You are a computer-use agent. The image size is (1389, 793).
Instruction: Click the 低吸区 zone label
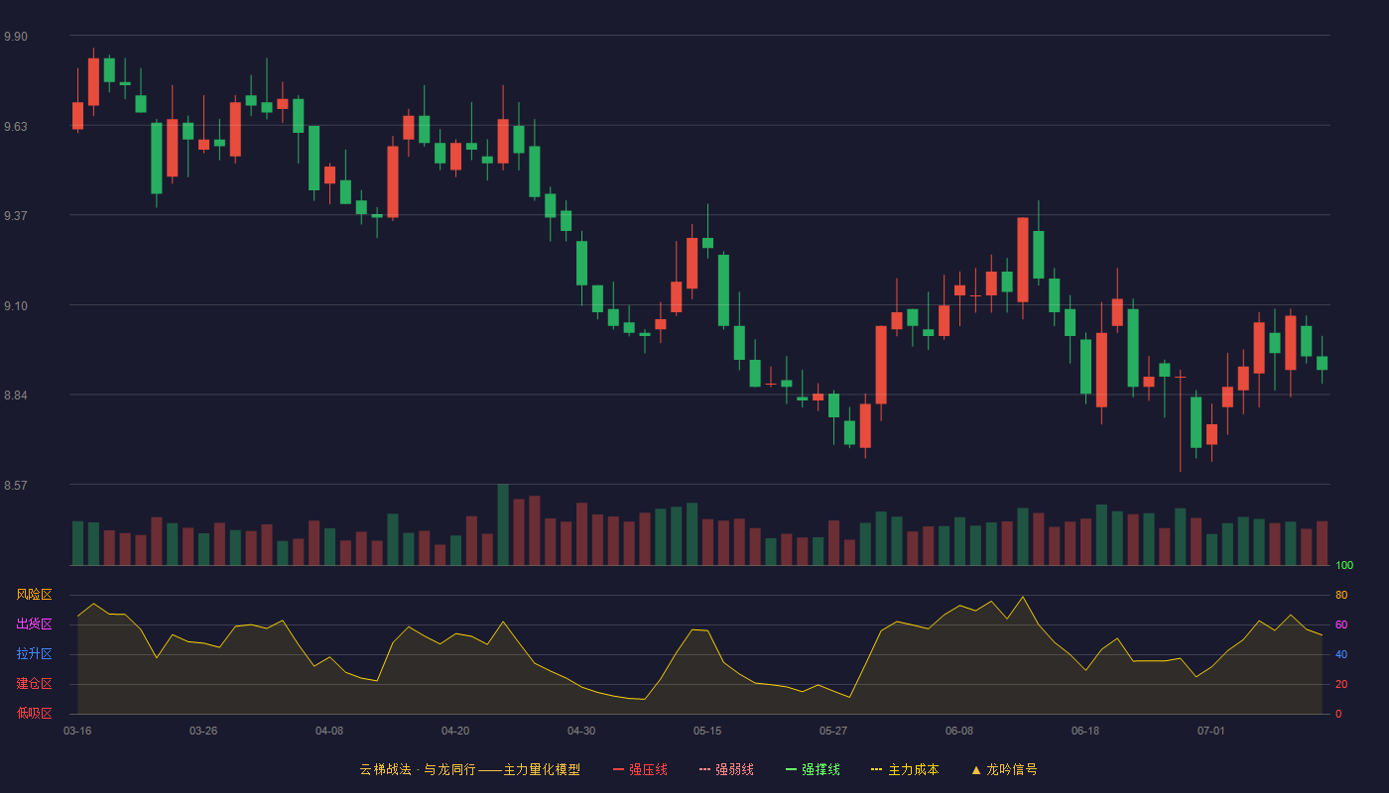coord(34,714)
